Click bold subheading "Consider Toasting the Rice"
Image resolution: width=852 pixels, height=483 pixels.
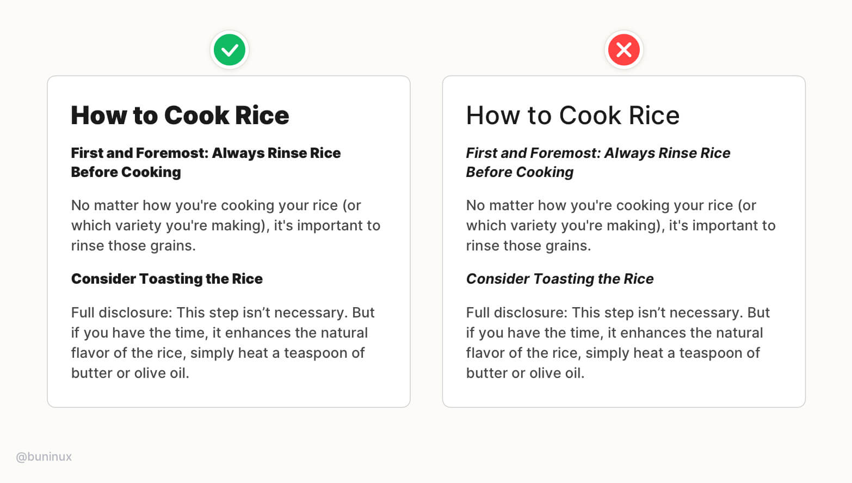pos(167,279)
